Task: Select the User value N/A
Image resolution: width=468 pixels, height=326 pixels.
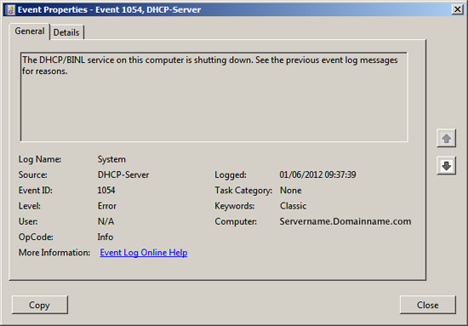Action: click(106, 221)
